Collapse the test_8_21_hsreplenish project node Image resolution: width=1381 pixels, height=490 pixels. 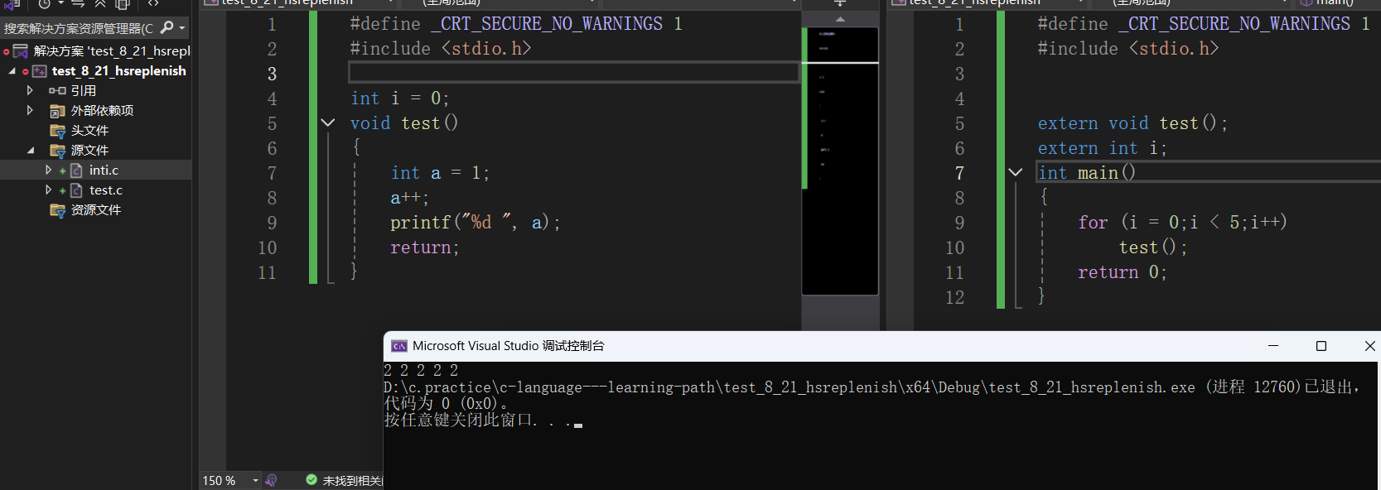click(x=12, y=71)
